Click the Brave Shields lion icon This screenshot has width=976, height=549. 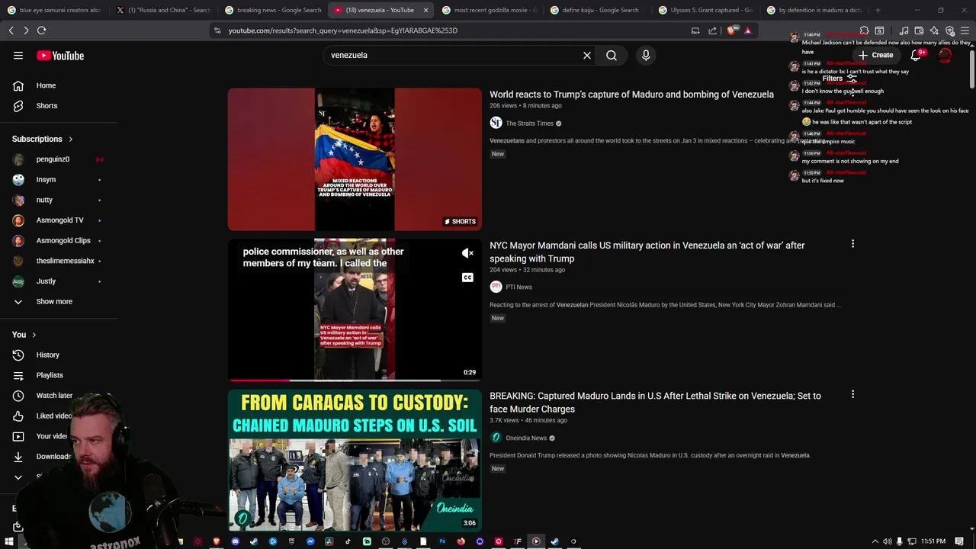732,30
